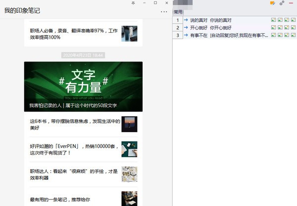The height and width of the screenshot is (206, 297).
Task: Click the 我的印象笔记 account title
Action: coord(22,10)
